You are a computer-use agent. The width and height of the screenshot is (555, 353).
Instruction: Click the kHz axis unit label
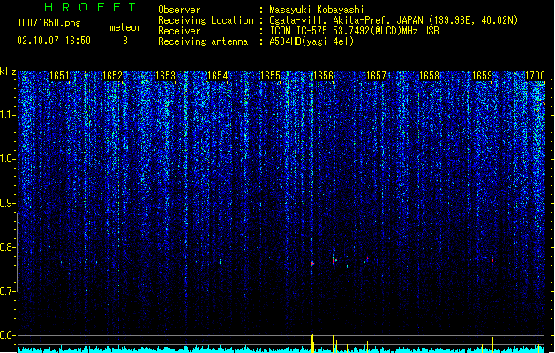8,71
